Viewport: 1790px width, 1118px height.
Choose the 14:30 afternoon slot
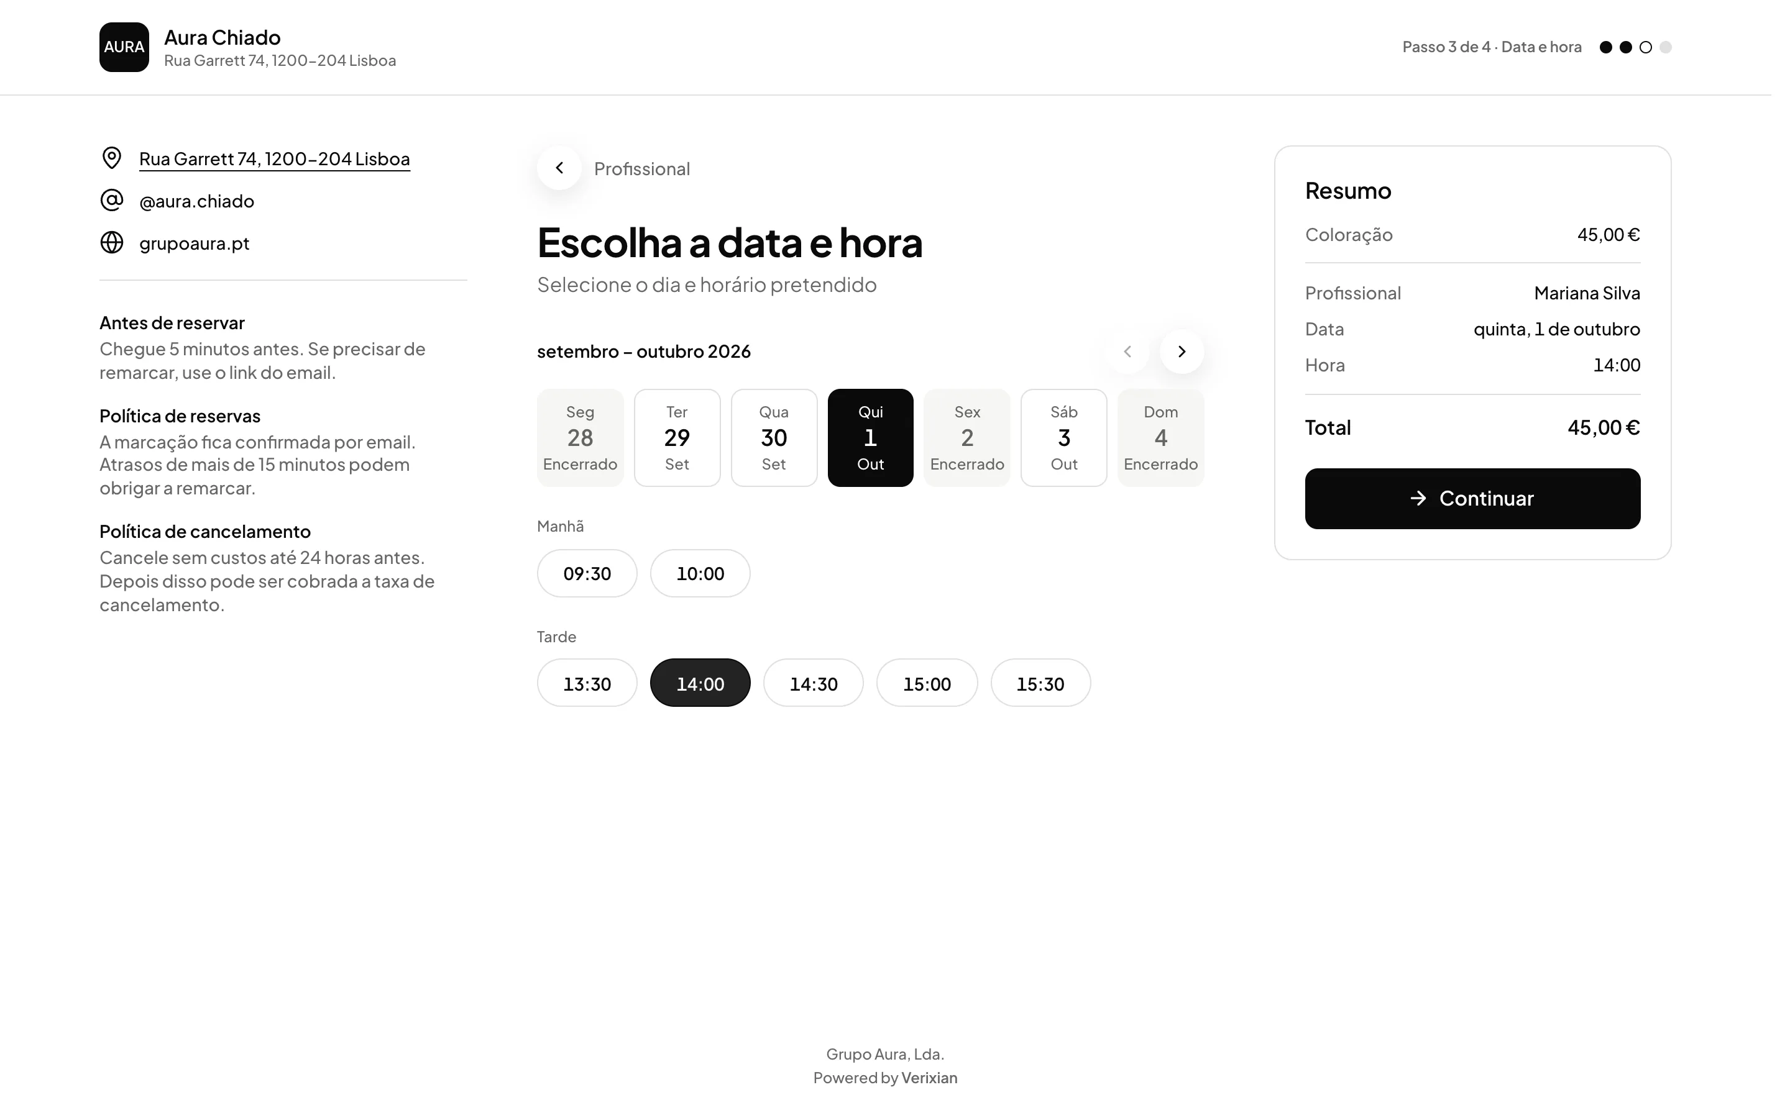[x=814, y=683]
